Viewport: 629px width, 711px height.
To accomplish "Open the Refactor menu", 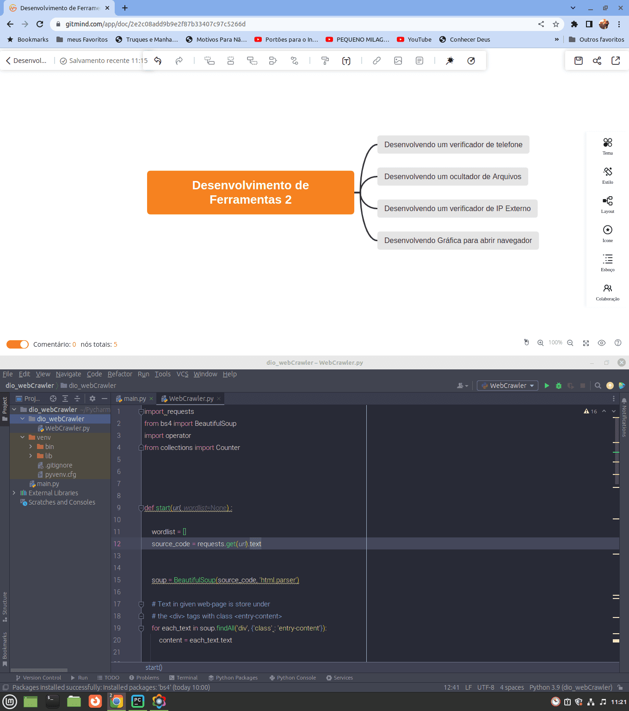I will (x=120, y=374).
